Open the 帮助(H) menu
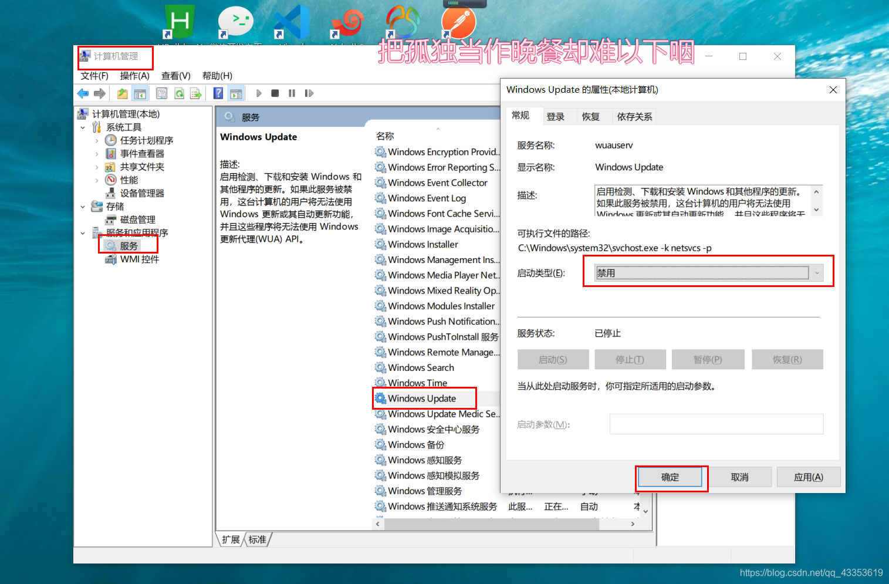Image resolution: width=889 pixels, height=584 pixels. point(217,76)
